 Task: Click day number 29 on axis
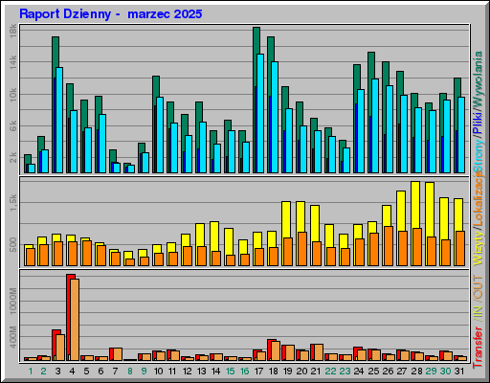pyautogui.click(x=431, y=372)
